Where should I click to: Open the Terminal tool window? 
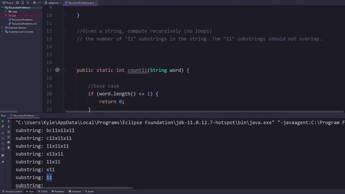click(75, 192)
